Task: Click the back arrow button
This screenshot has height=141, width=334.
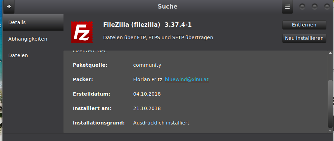Action: 8,7
